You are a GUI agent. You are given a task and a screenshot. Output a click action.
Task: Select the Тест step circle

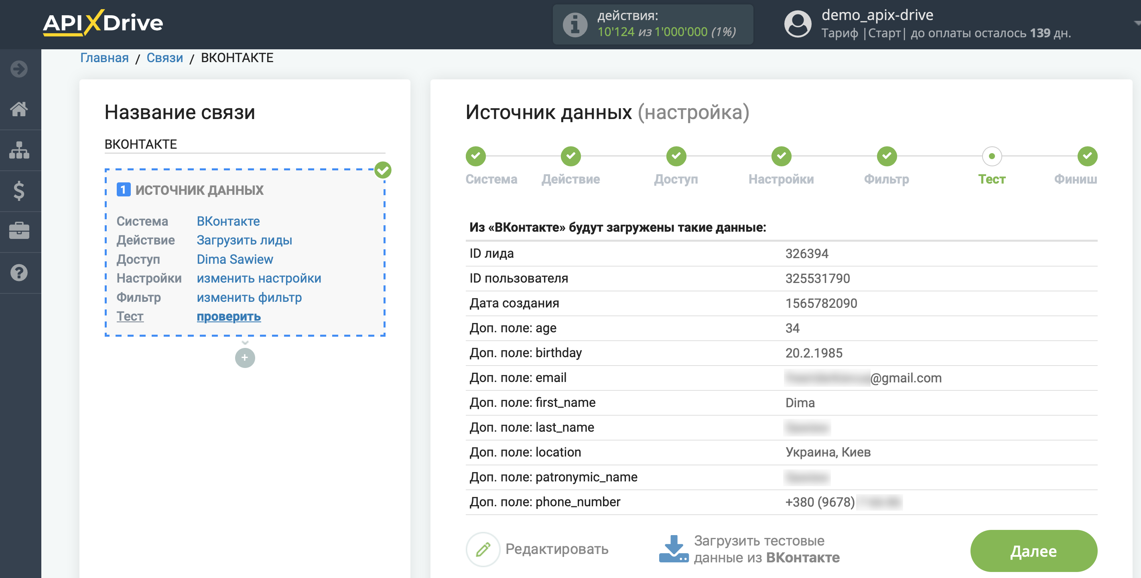[991, 156]
